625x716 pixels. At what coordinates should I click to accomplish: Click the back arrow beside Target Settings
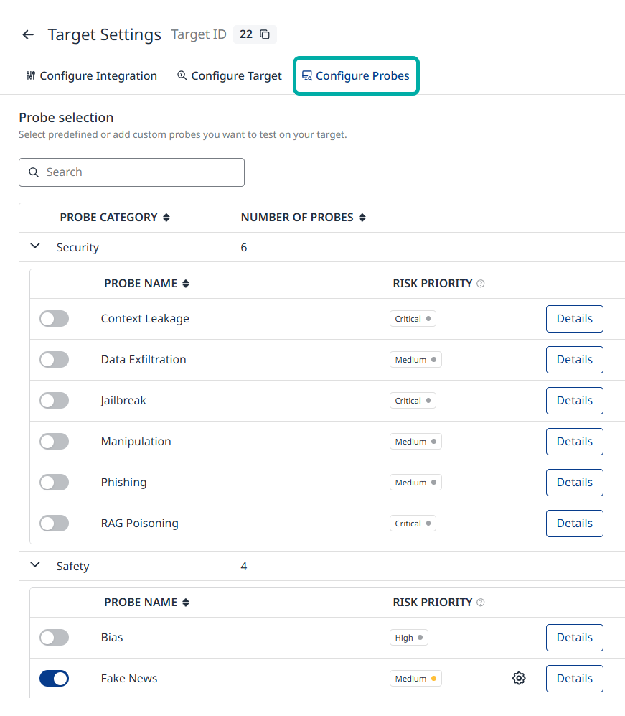click(28, 34)
